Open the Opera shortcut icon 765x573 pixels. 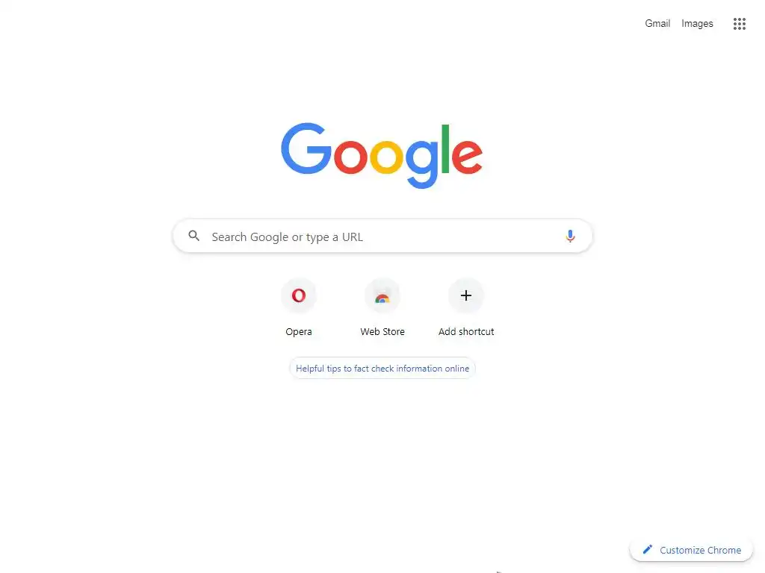click(x=299, y=295)
